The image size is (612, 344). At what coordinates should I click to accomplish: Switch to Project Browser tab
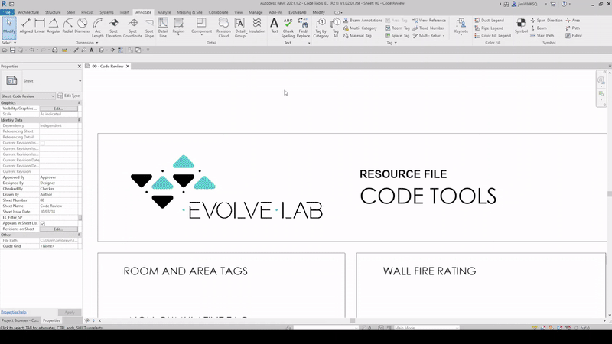pos(21,320)
